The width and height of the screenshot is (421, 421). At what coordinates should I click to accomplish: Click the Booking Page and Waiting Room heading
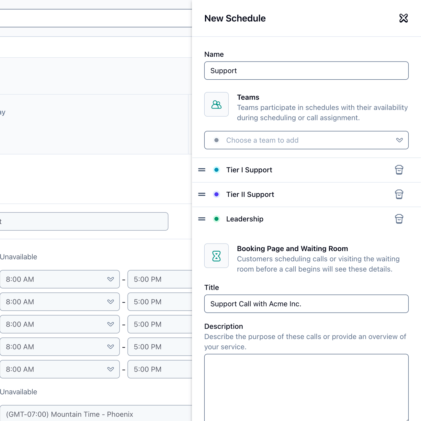click(x=292, y=248)
